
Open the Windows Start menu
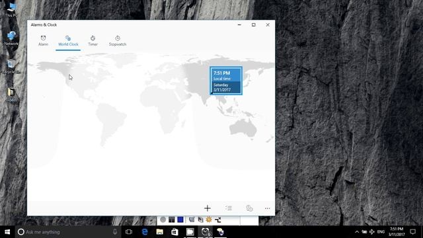(7, 232)
